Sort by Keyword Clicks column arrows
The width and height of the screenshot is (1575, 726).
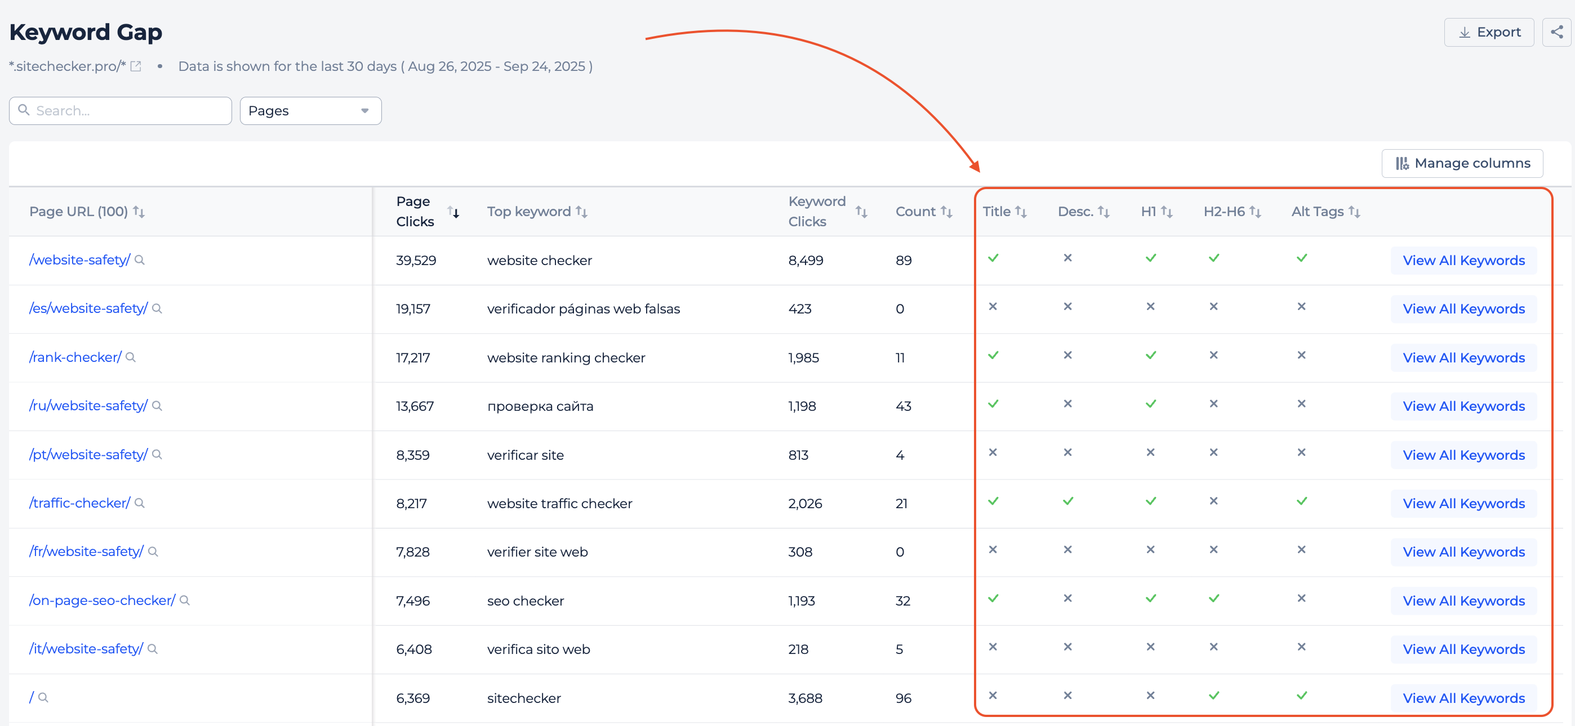[x=861, y=212]
